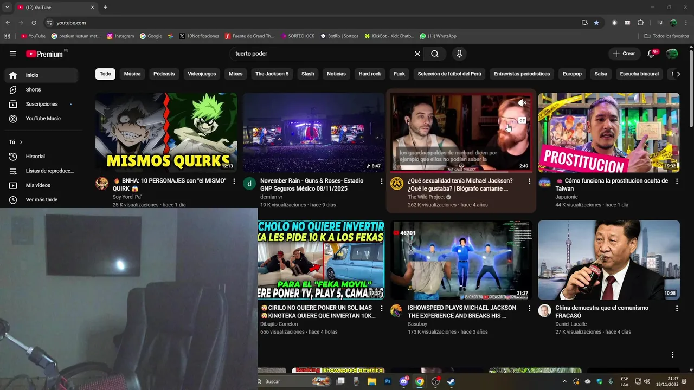
Task: Click the YouTube Premium logo
Action: coord(44,54)
